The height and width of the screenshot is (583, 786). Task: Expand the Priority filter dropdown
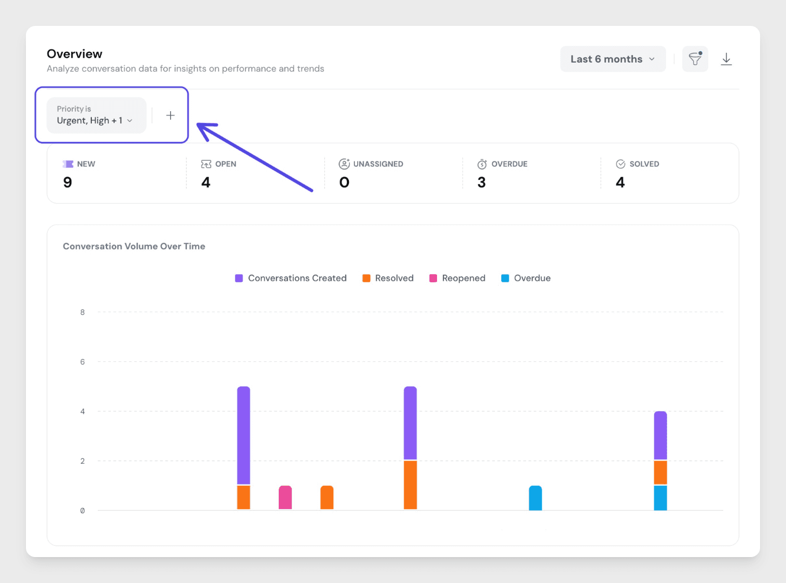click(96, 115)
